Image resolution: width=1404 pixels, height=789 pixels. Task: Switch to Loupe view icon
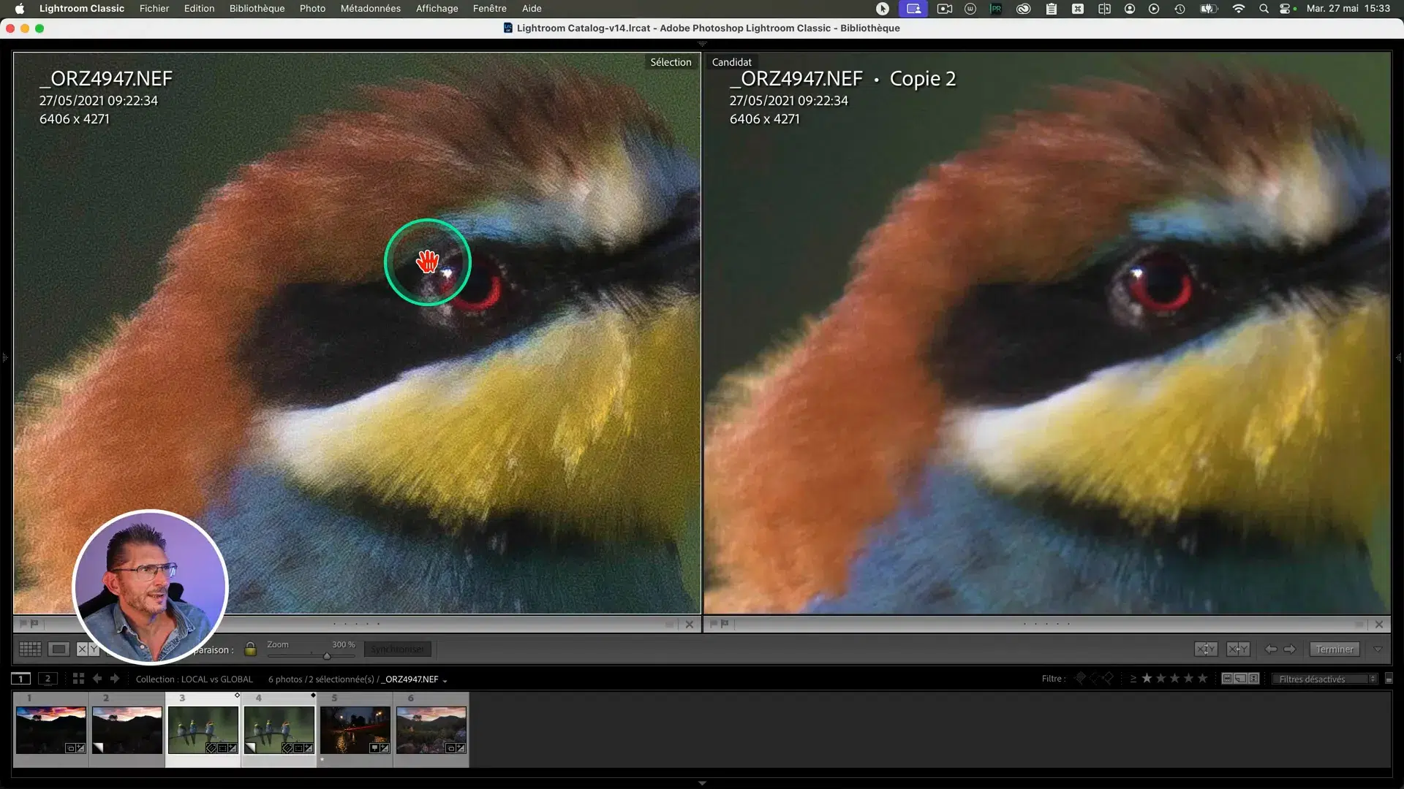(x=58, y=649)
